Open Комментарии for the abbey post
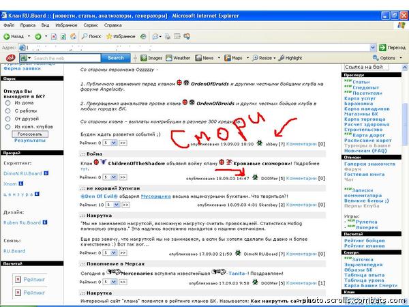 coord(301,144)
